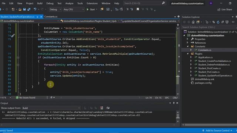The width and height of the screenshot is (237, 133).
Task: Click the Start debugging button
Action: click(91, 9)
